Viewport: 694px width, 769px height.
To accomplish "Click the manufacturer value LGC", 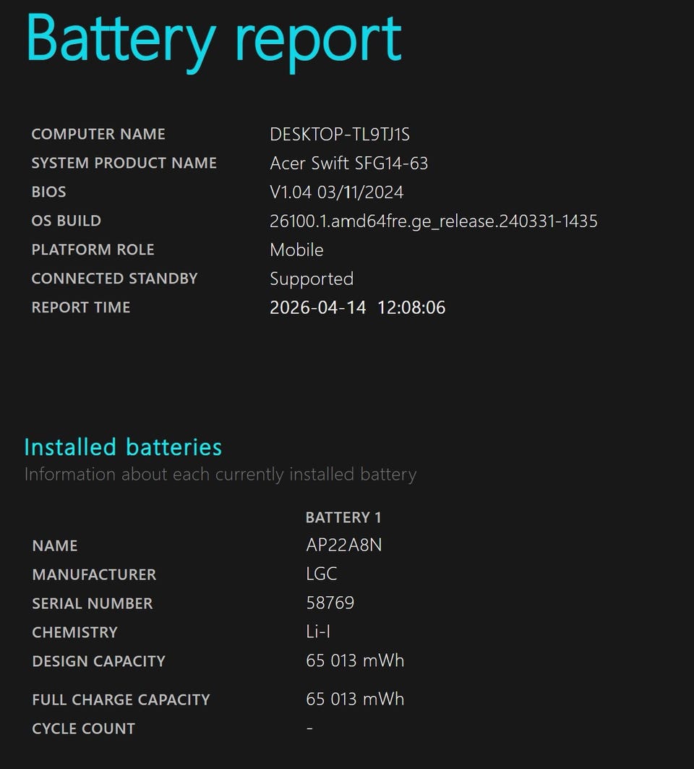I will click(322, 574).
